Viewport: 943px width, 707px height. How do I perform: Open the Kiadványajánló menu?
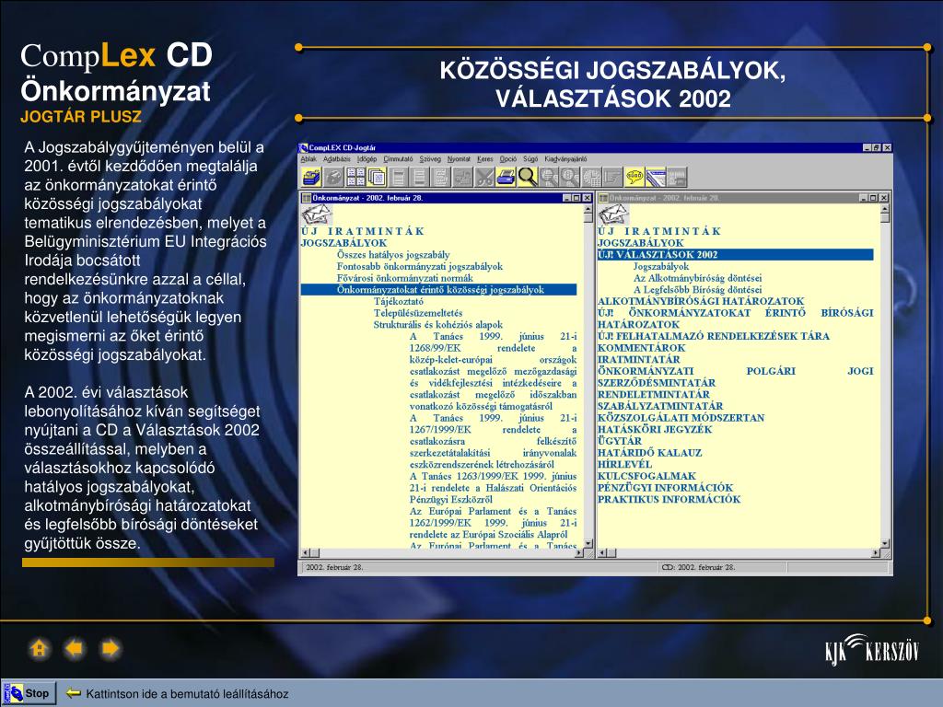click(x=565, y=159)
